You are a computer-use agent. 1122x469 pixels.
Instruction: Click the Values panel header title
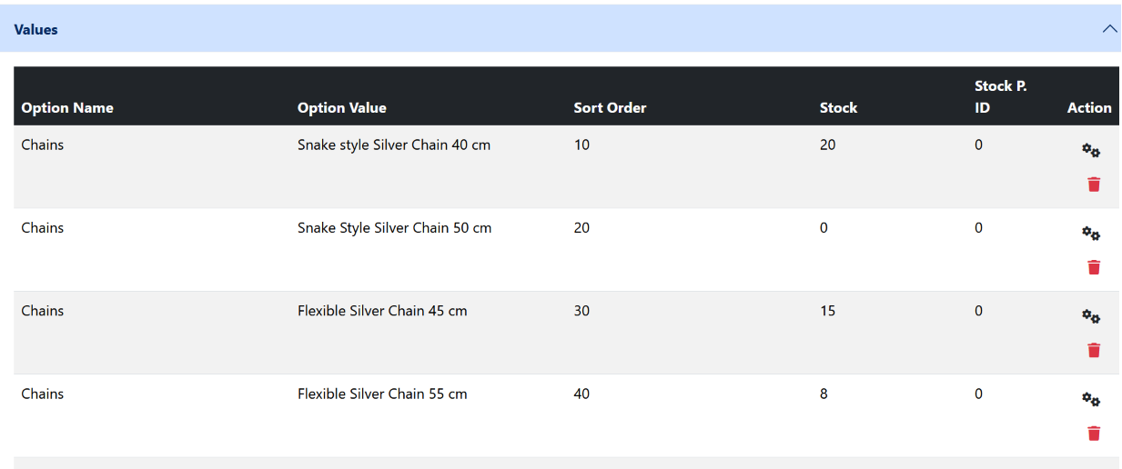[36, 30]
